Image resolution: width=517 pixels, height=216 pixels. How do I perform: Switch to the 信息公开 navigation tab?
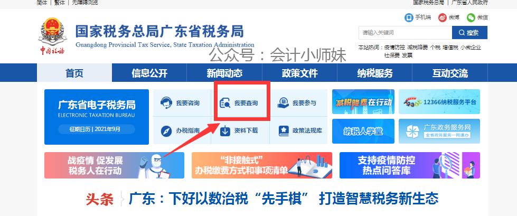(149, 73)
